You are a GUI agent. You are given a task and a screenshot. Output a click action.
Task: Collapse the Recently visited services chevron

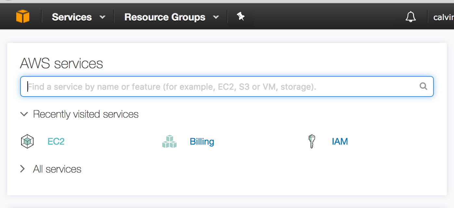[x=24, y=114]
